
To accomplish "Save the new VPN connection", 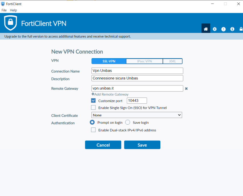I will tap(142, 145).
